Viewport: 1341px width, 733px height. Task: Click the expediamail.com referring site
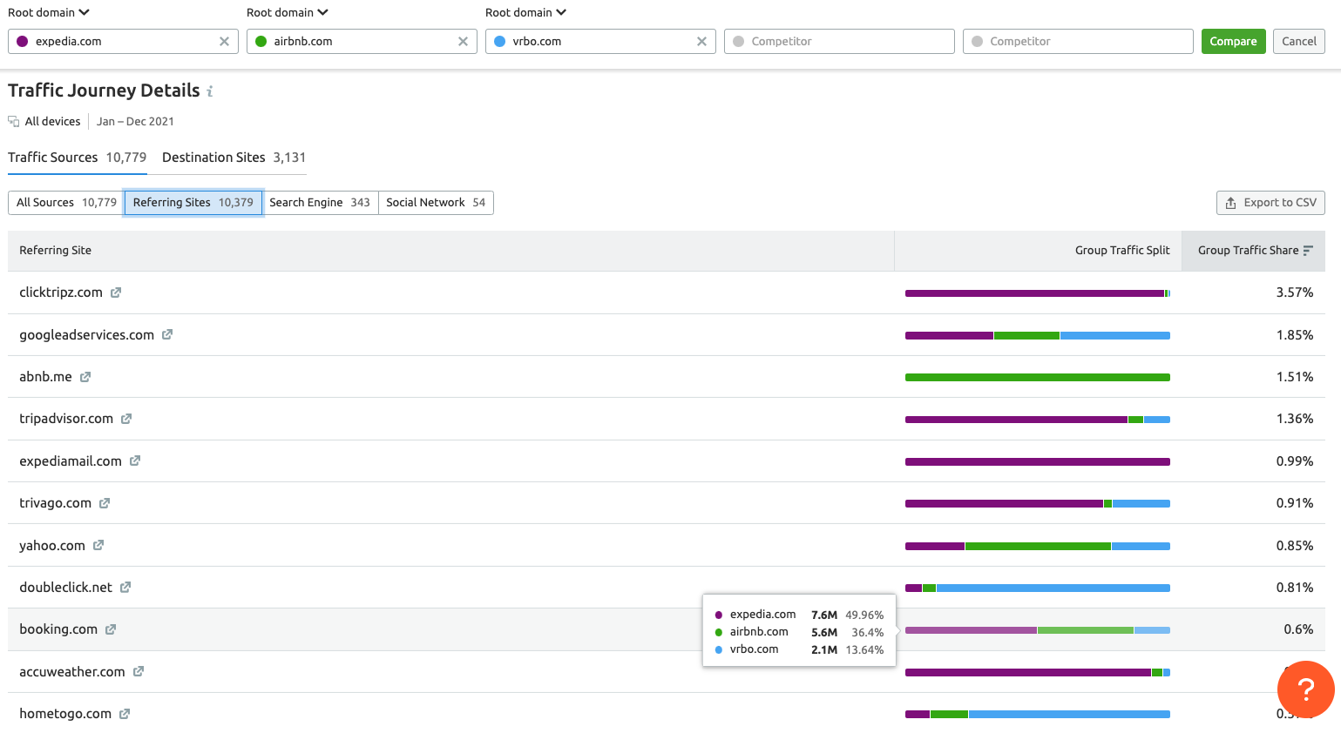(71, 461)
